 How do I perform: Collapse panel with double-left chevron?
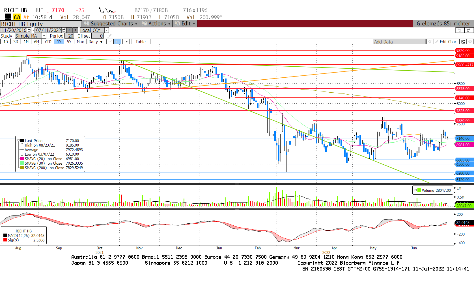point(430,42)
